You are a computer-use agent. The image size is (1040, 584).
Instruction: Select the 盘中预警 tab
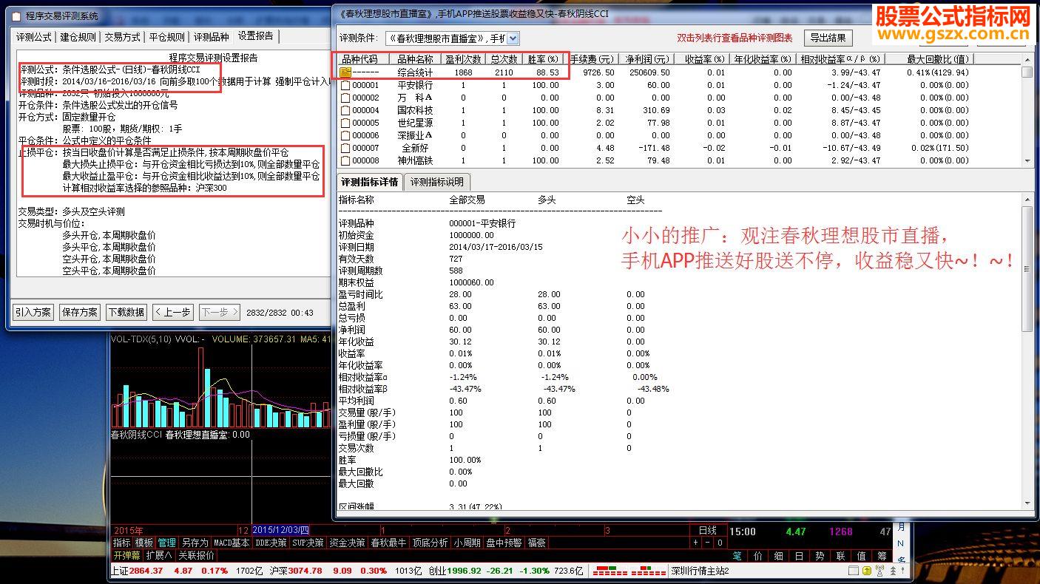tap(504, 543)
